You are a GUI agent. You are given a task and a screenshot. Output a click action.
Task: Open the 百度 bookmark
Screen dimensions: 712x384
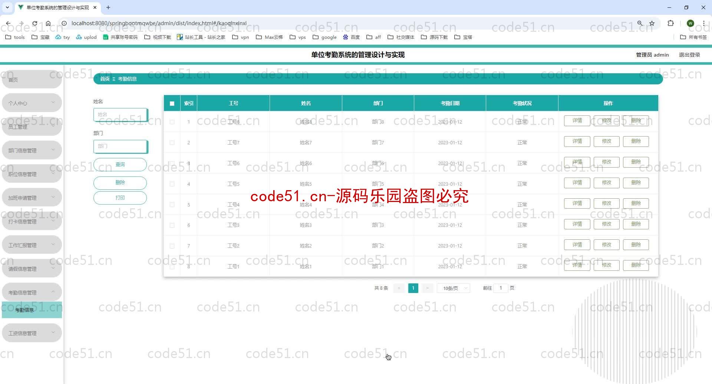(x=351, y=37)
